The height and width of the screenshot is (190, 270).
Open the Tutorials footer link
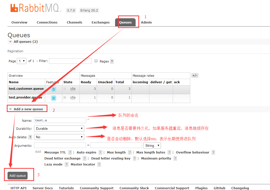click(x=66, y=188)
